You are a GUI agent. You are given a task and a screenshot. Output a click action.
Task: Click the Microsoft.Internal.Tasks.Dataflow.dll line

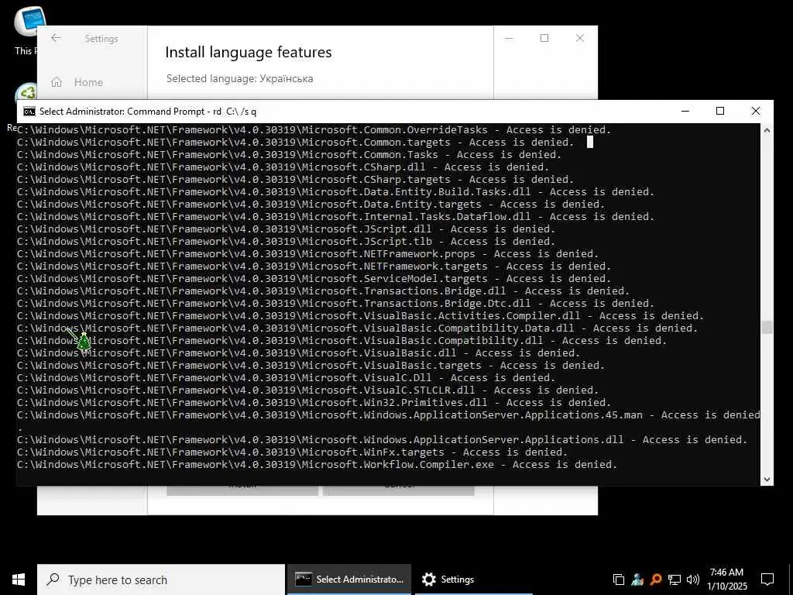pyautogui.click(x=335, y=217)
